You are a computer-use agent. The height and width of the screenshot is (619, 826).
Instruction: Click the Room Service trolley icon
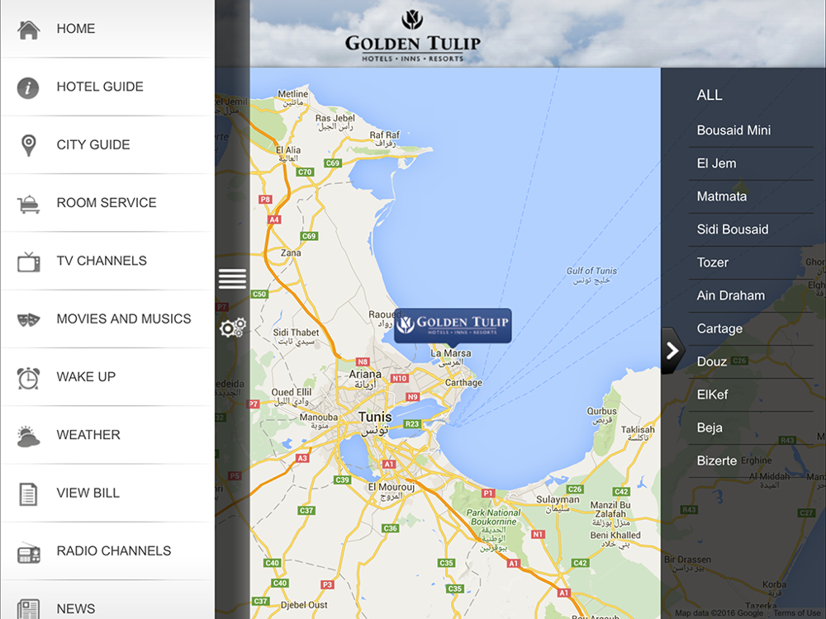(28, 204)
